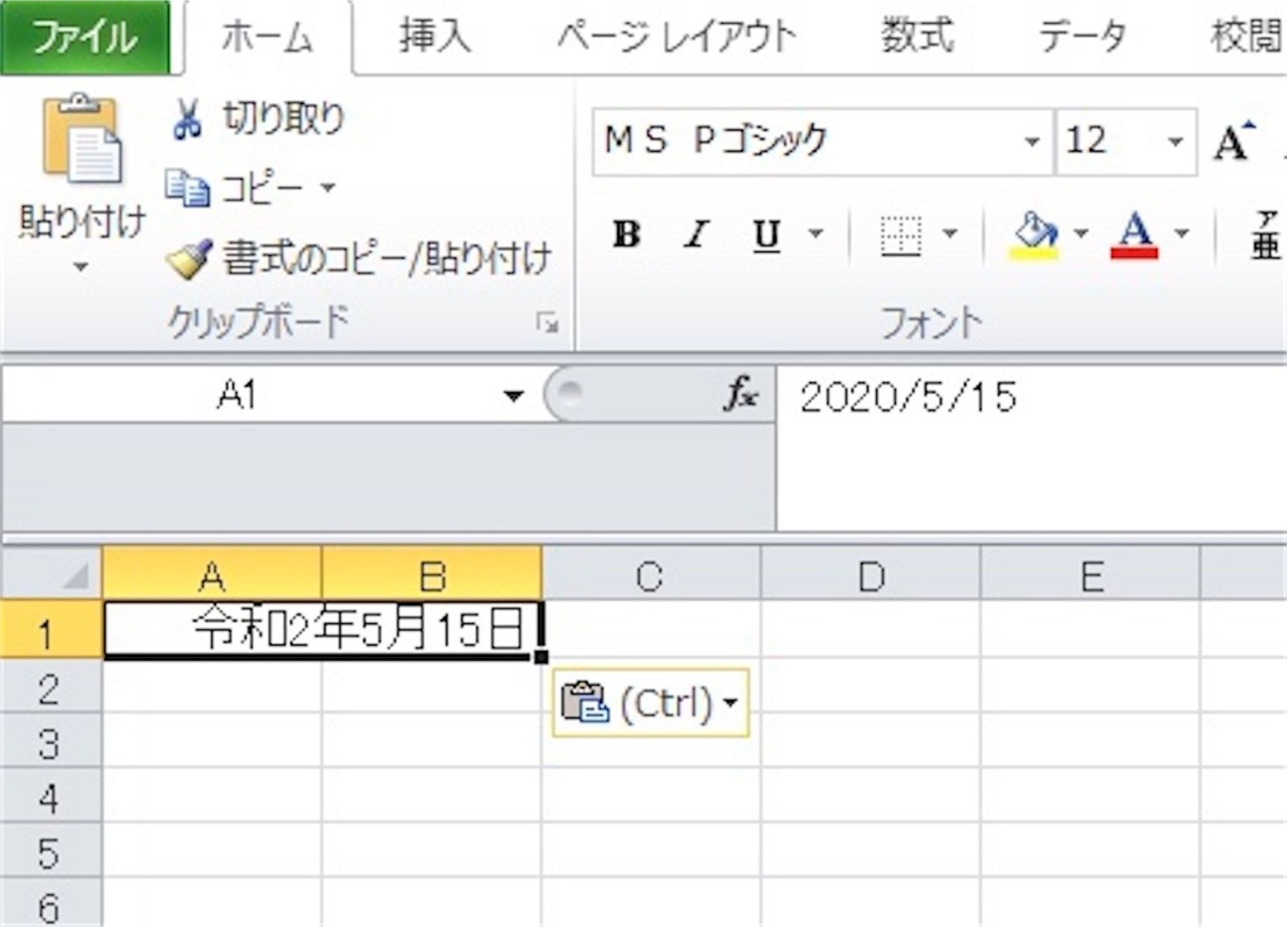Select row 4 header
1287x927 pixels.
click(50, 795)
